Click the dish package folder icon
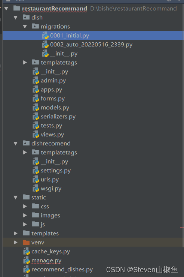 pyautogui.click(x=26, y=17)
